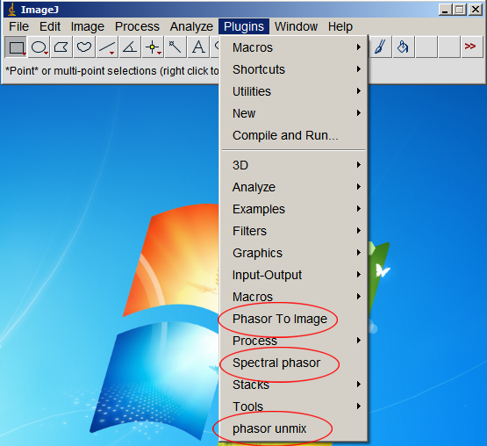Select the Wand tracing tool

(175, 47)
